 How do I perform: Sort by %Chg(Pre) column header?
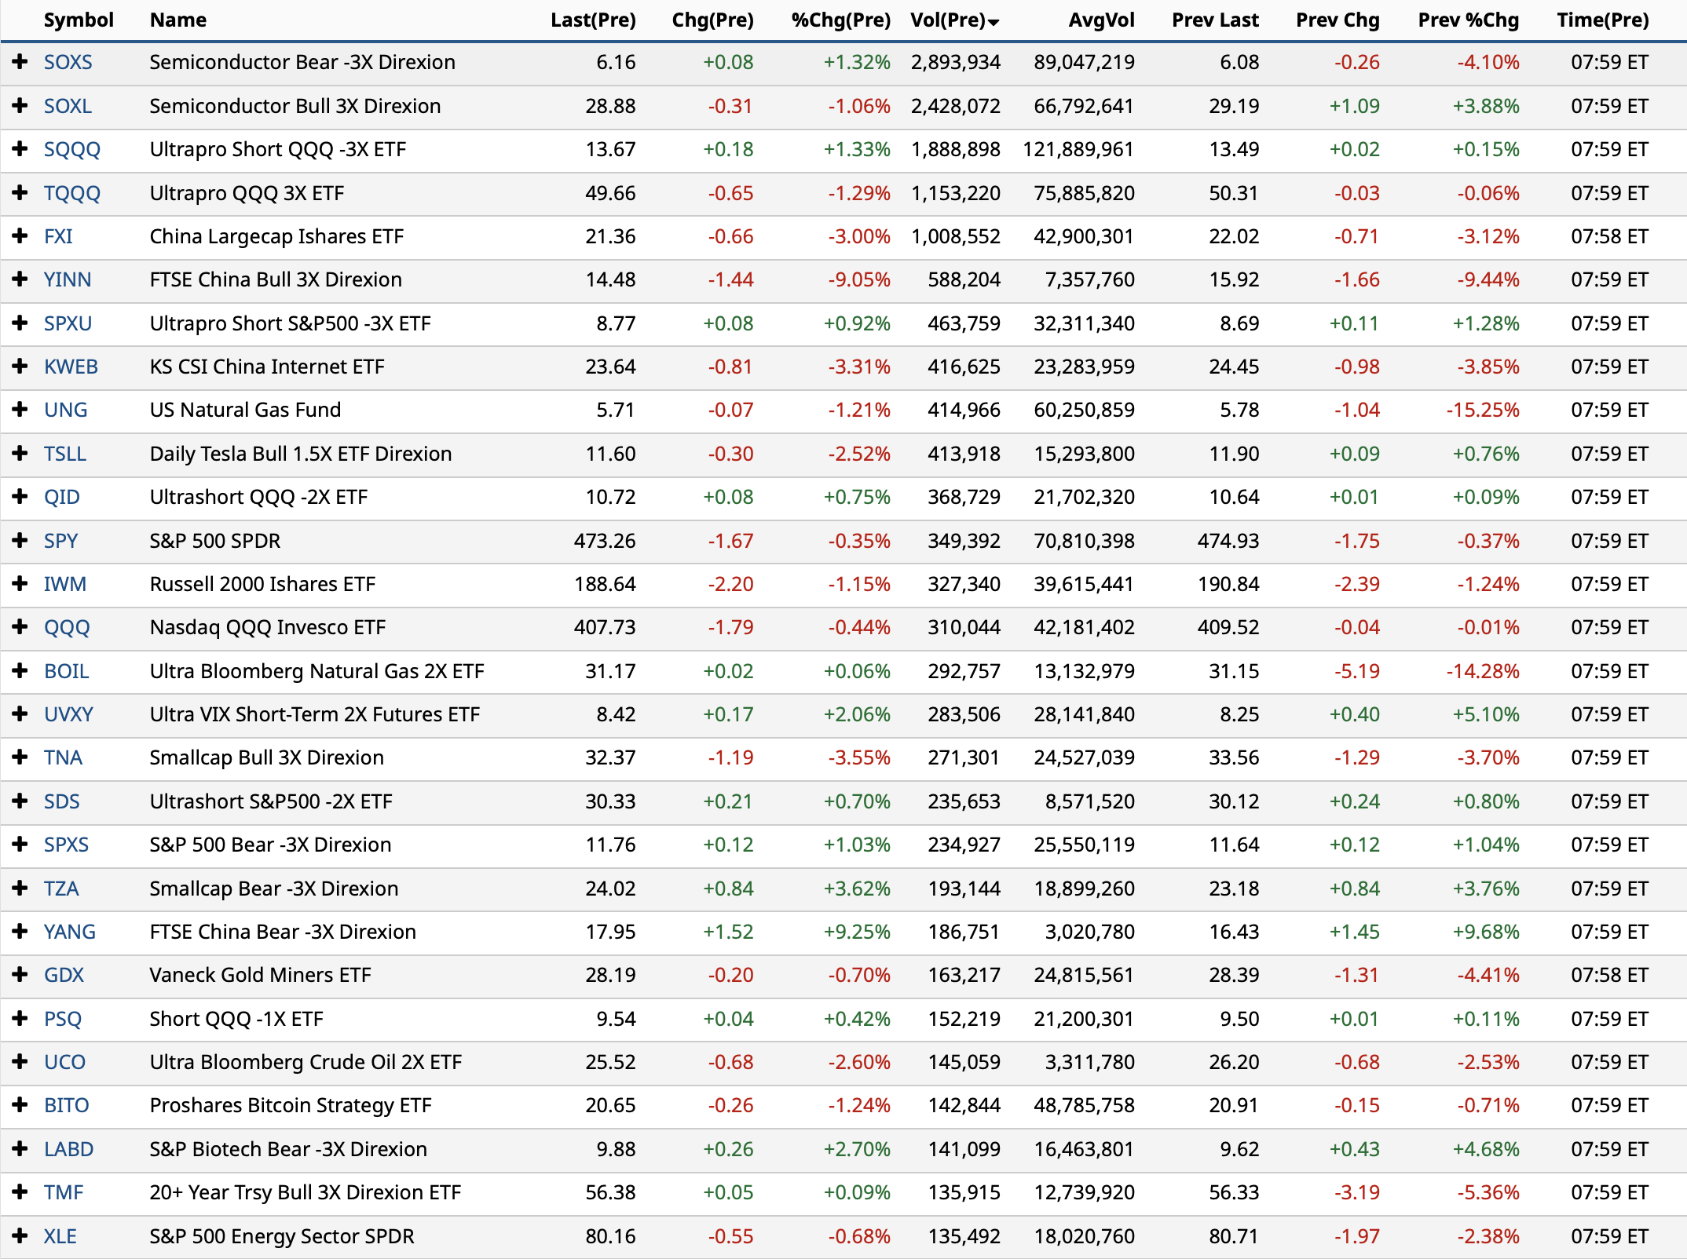point(840,20)
